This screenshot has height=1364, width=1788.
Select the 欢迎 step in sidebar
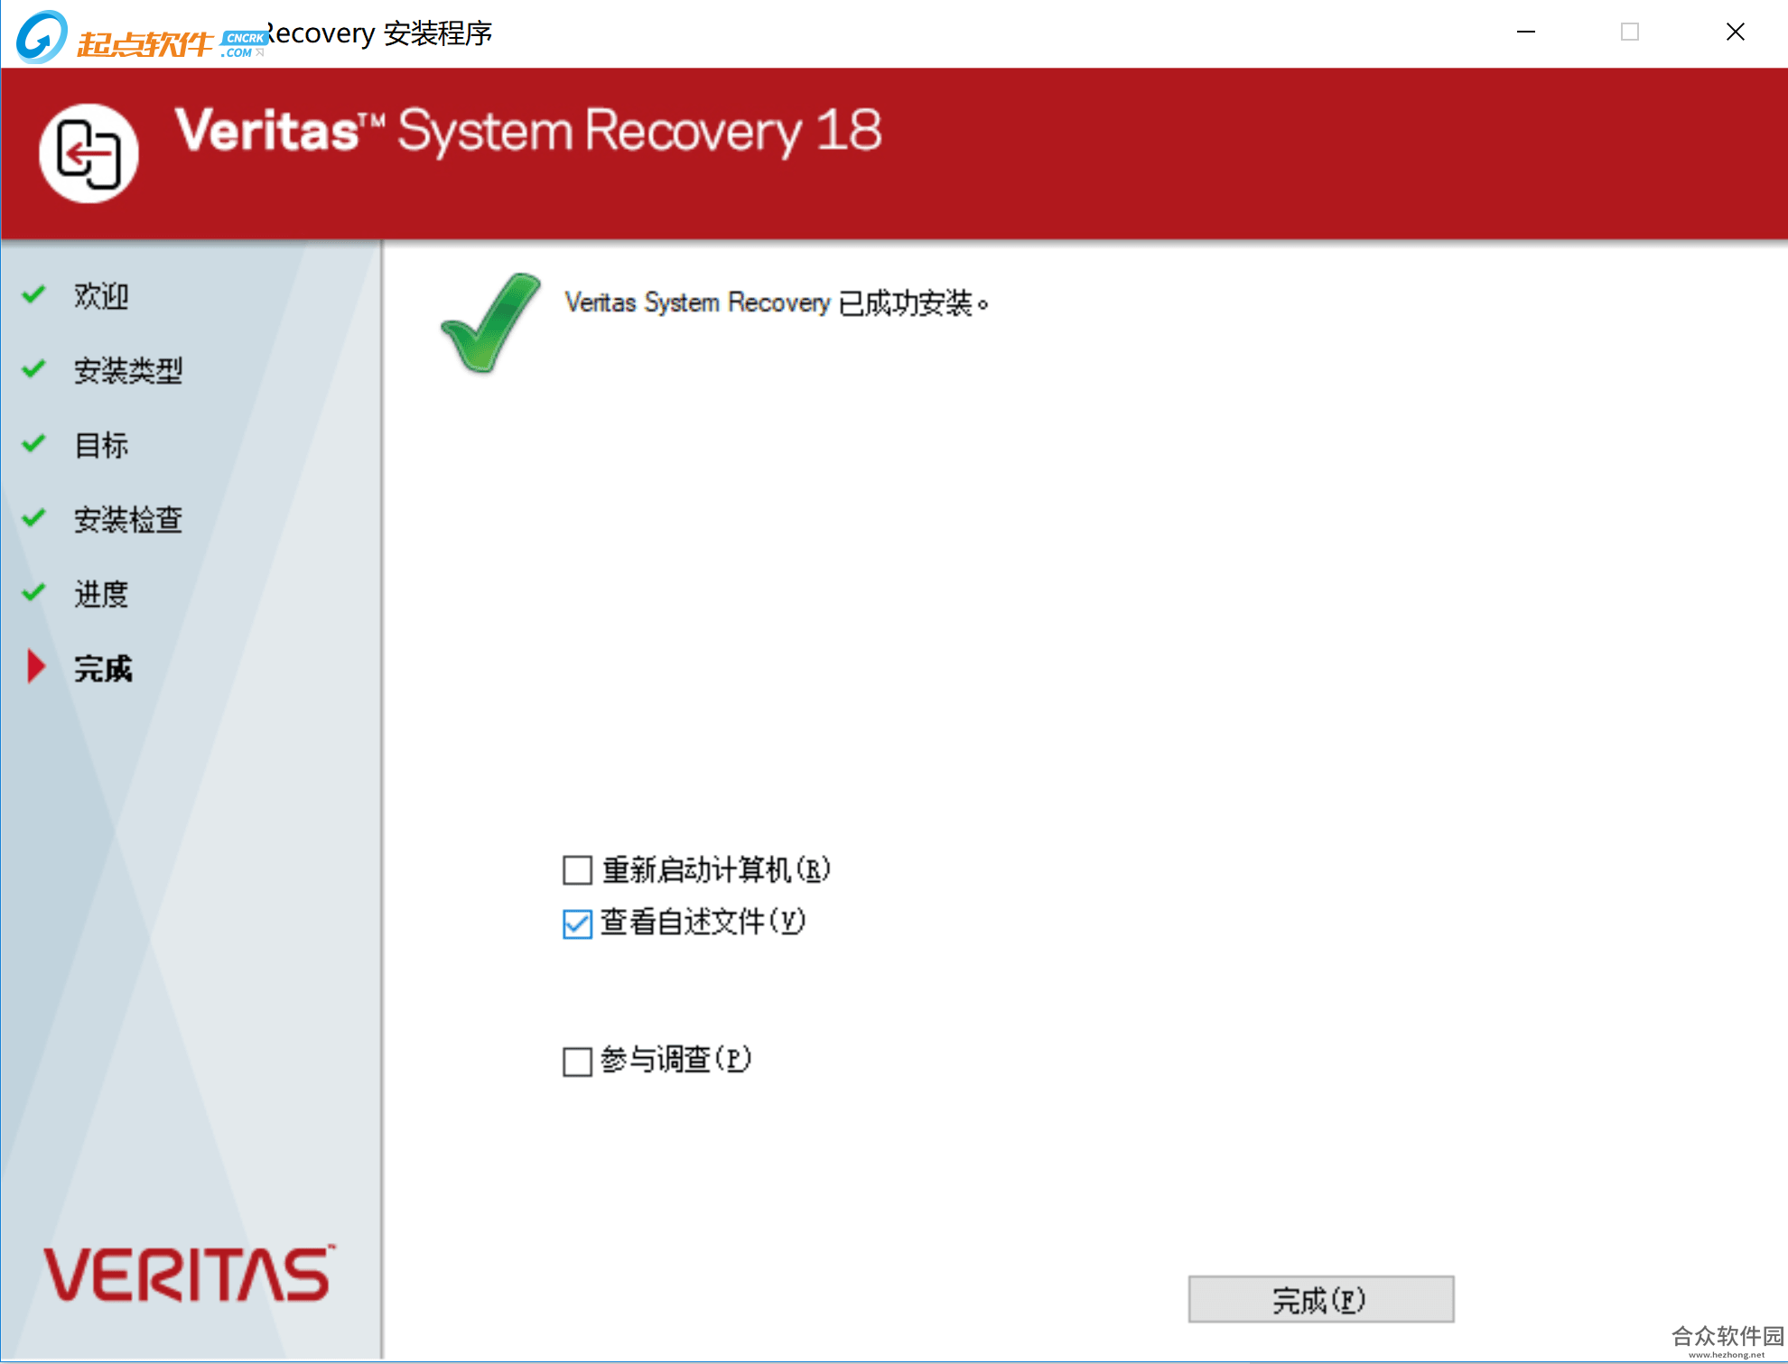pos(101,296)
